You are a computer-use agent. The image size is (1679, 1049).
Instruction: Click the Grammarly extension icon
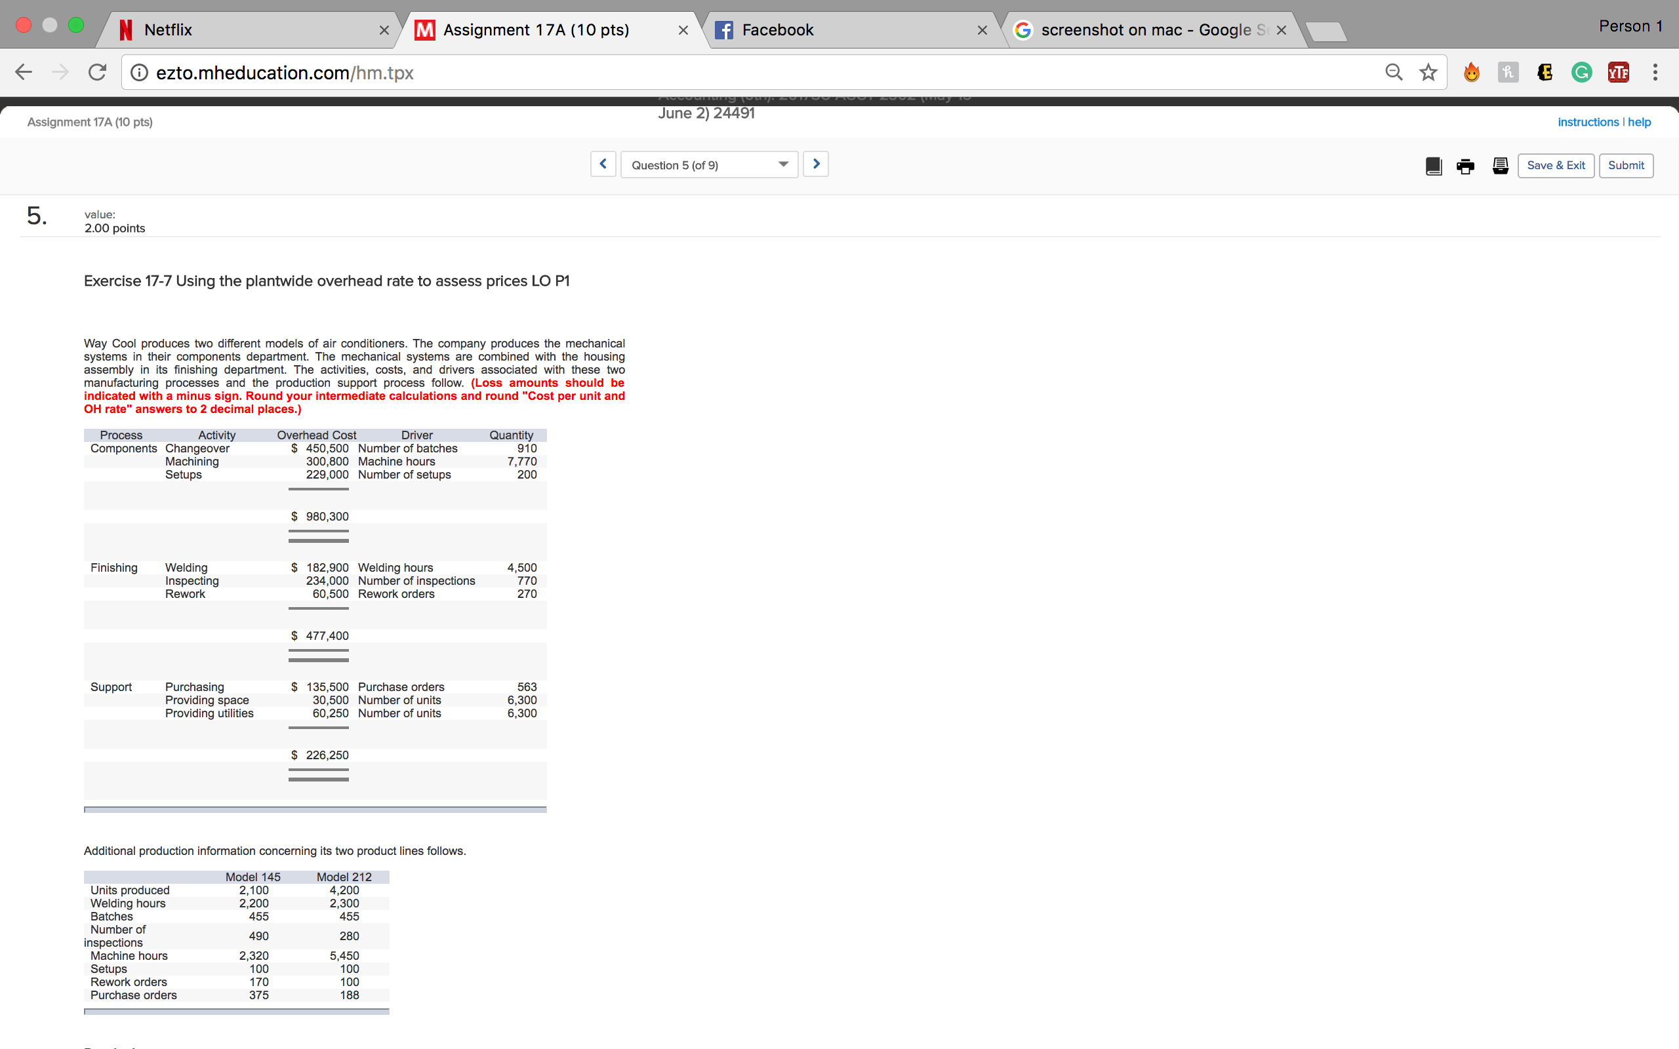tap(1582, 71)
